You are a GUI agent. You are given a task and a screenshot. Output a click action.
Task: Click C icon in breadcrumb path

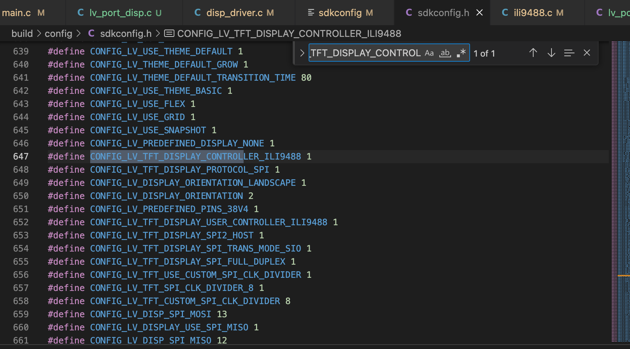tap(91, 34)
